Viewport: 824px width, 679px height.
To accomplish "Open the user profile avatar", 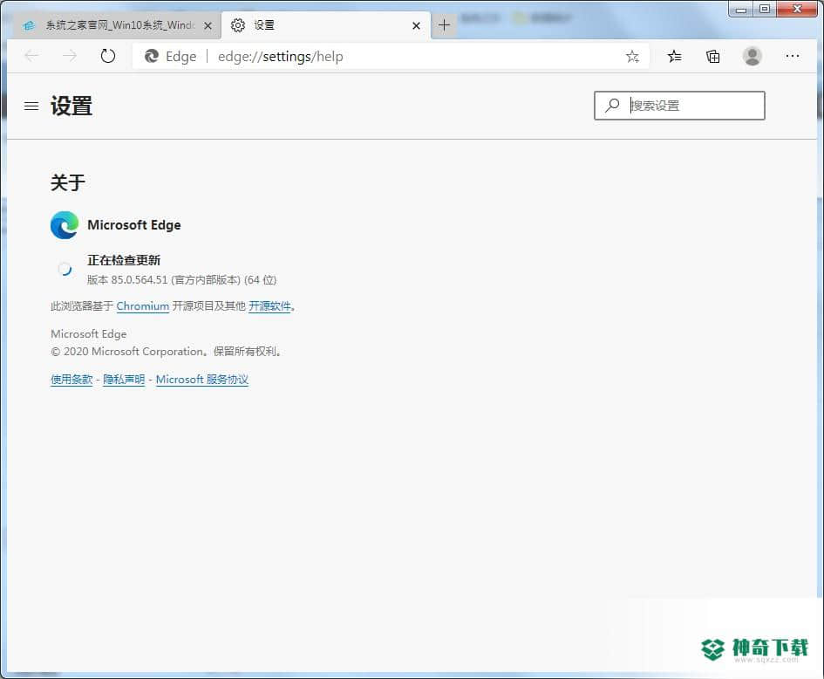I will 752,56.
